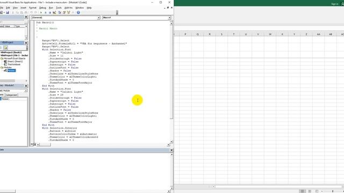The image size is (344, 193).
Task: Click Excel horizontal scrollbar left arrow
Action: click(x=213, y=187)
